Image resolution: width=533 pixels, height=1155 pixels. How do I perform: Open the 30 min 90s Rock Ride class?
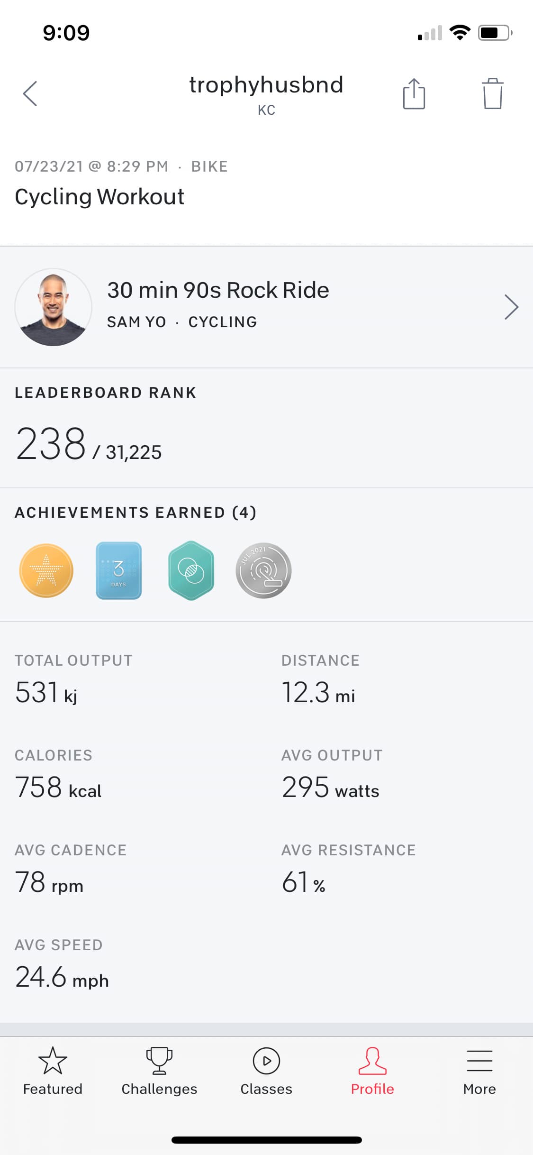click(218, 290)
